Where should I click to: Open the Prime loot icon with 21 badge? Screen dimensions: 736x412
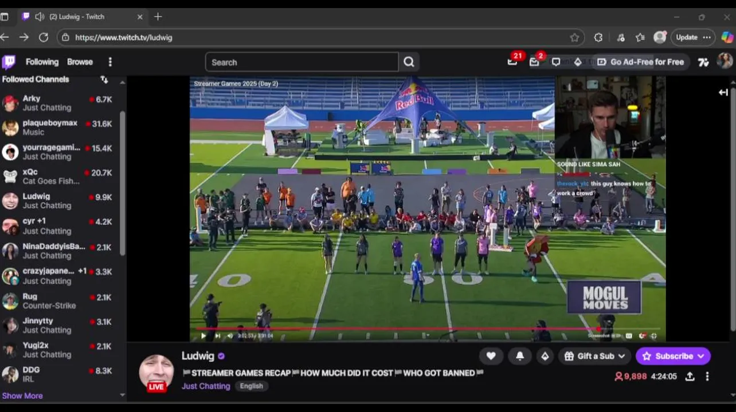(512, 62)
